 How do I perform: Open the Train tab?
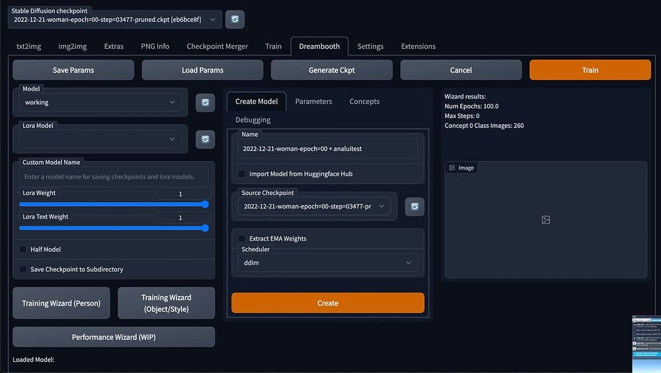[273, 46]
